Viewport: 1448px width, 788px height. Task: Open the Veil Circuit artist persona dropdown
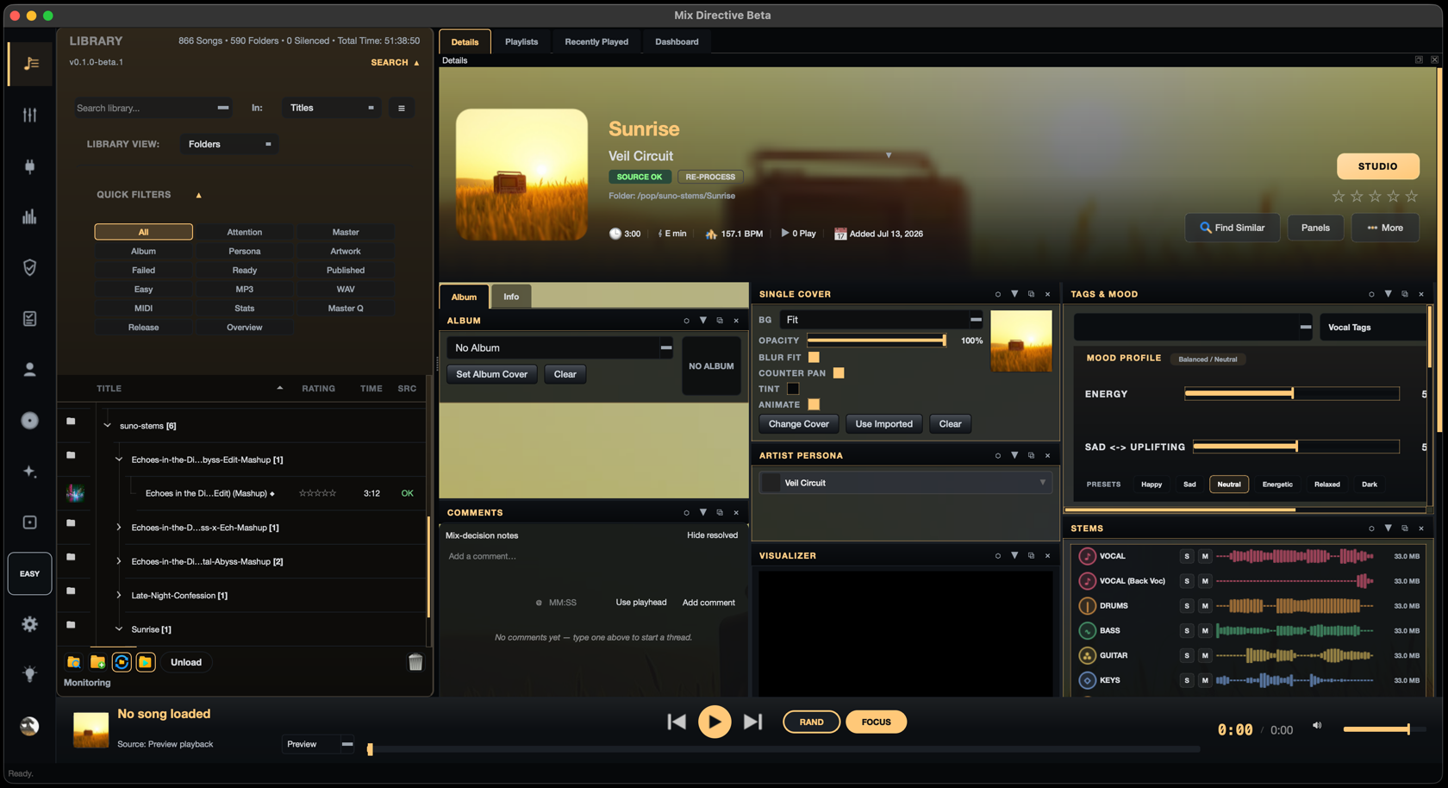905,483
